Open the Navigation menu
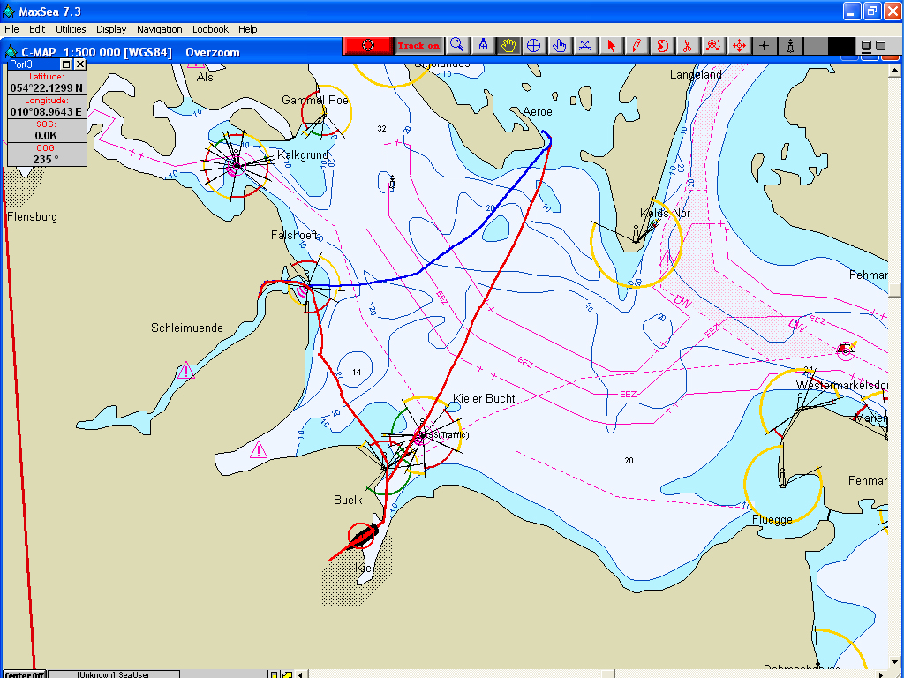This screenshot has width=904, height=678. [x=159, y=29]
